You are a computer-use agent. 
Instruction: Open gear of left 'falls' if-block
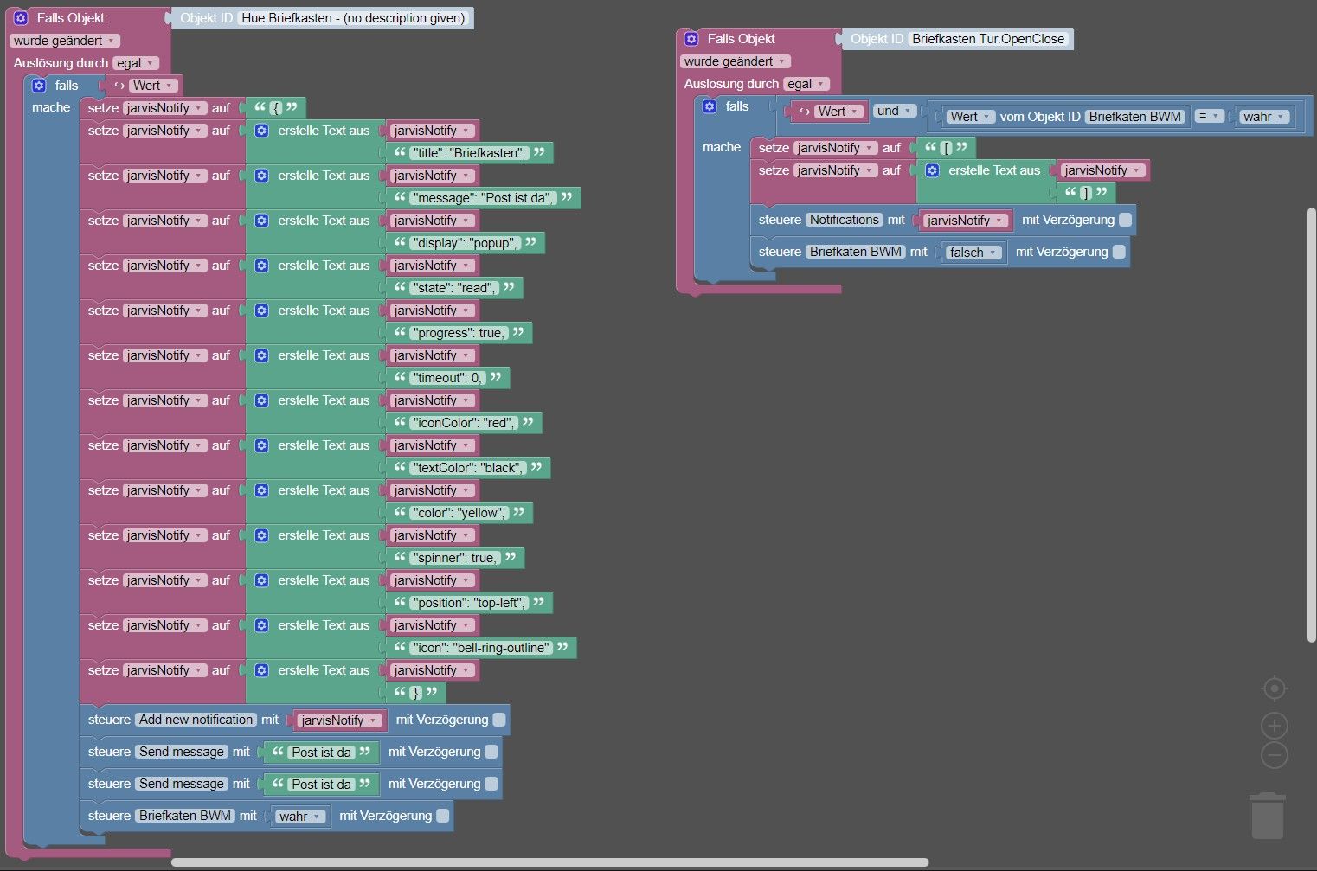tap(39, 86)
